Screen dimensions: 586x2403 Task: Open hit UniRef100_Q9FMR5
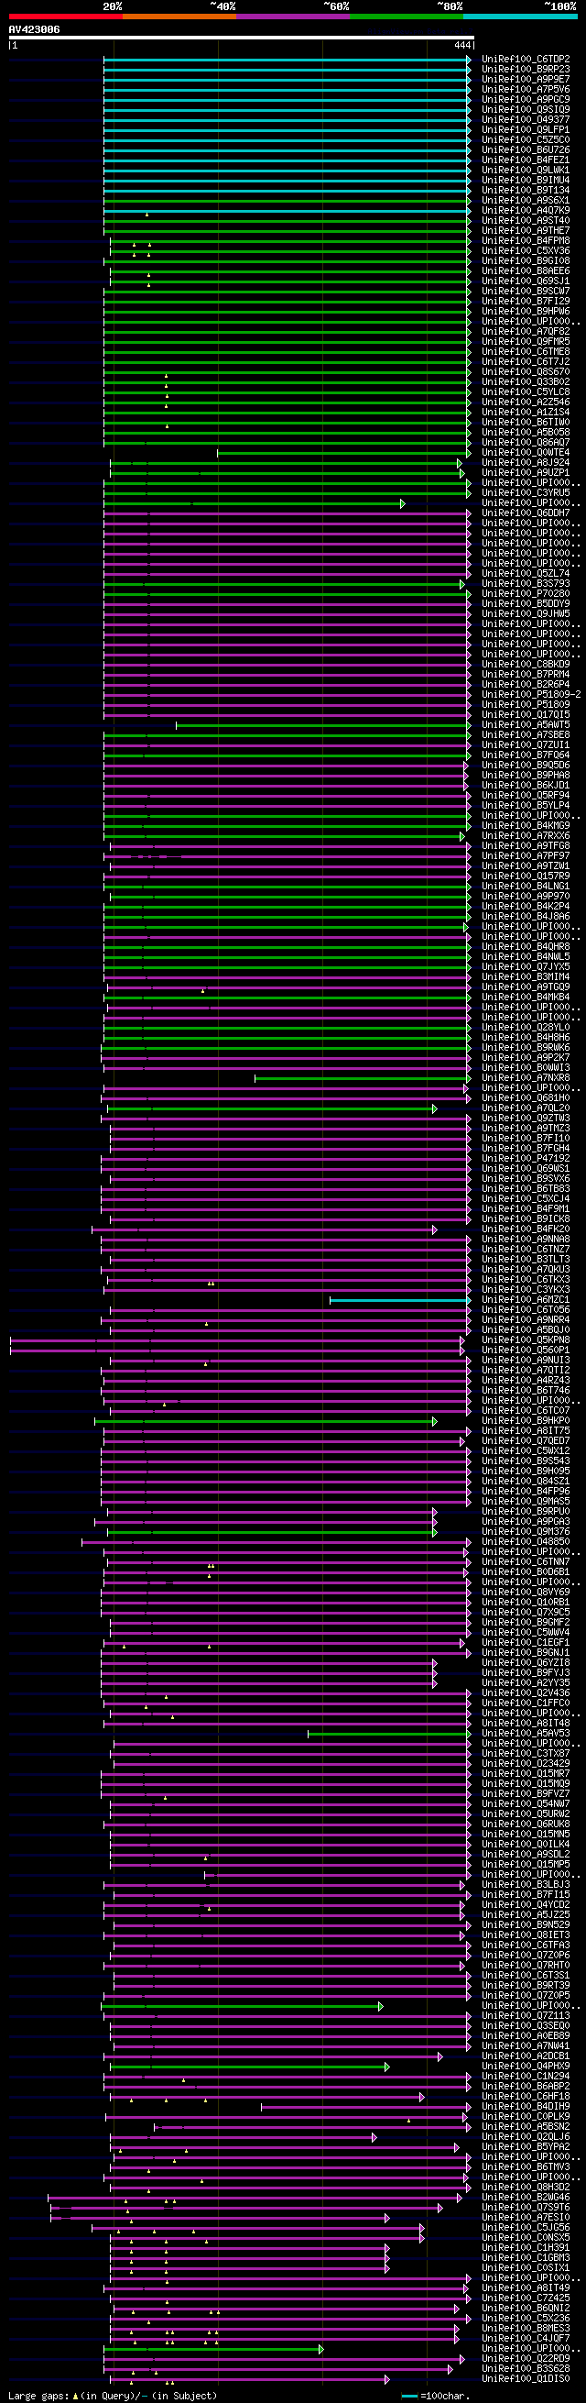(x=526, y=342)
